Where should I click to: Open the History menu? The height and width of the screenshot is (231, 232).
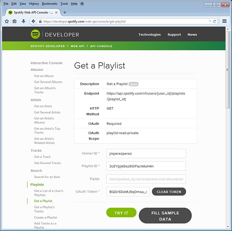(x=34, y=4)
